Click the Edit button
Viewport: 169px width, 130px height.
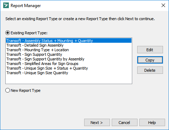pos(150,50)
